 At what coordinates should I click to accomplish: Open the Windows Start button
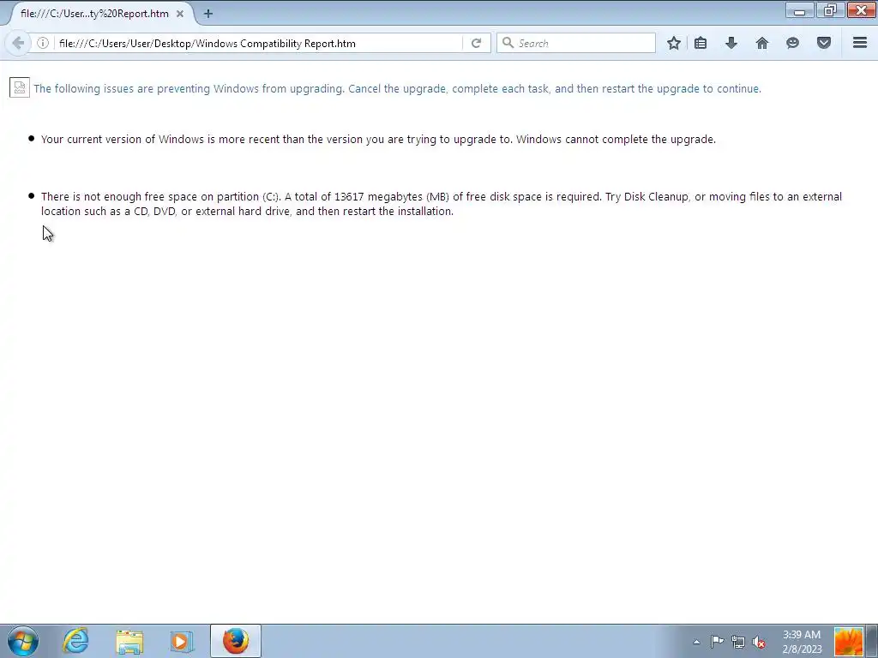[x=23, y=641]
